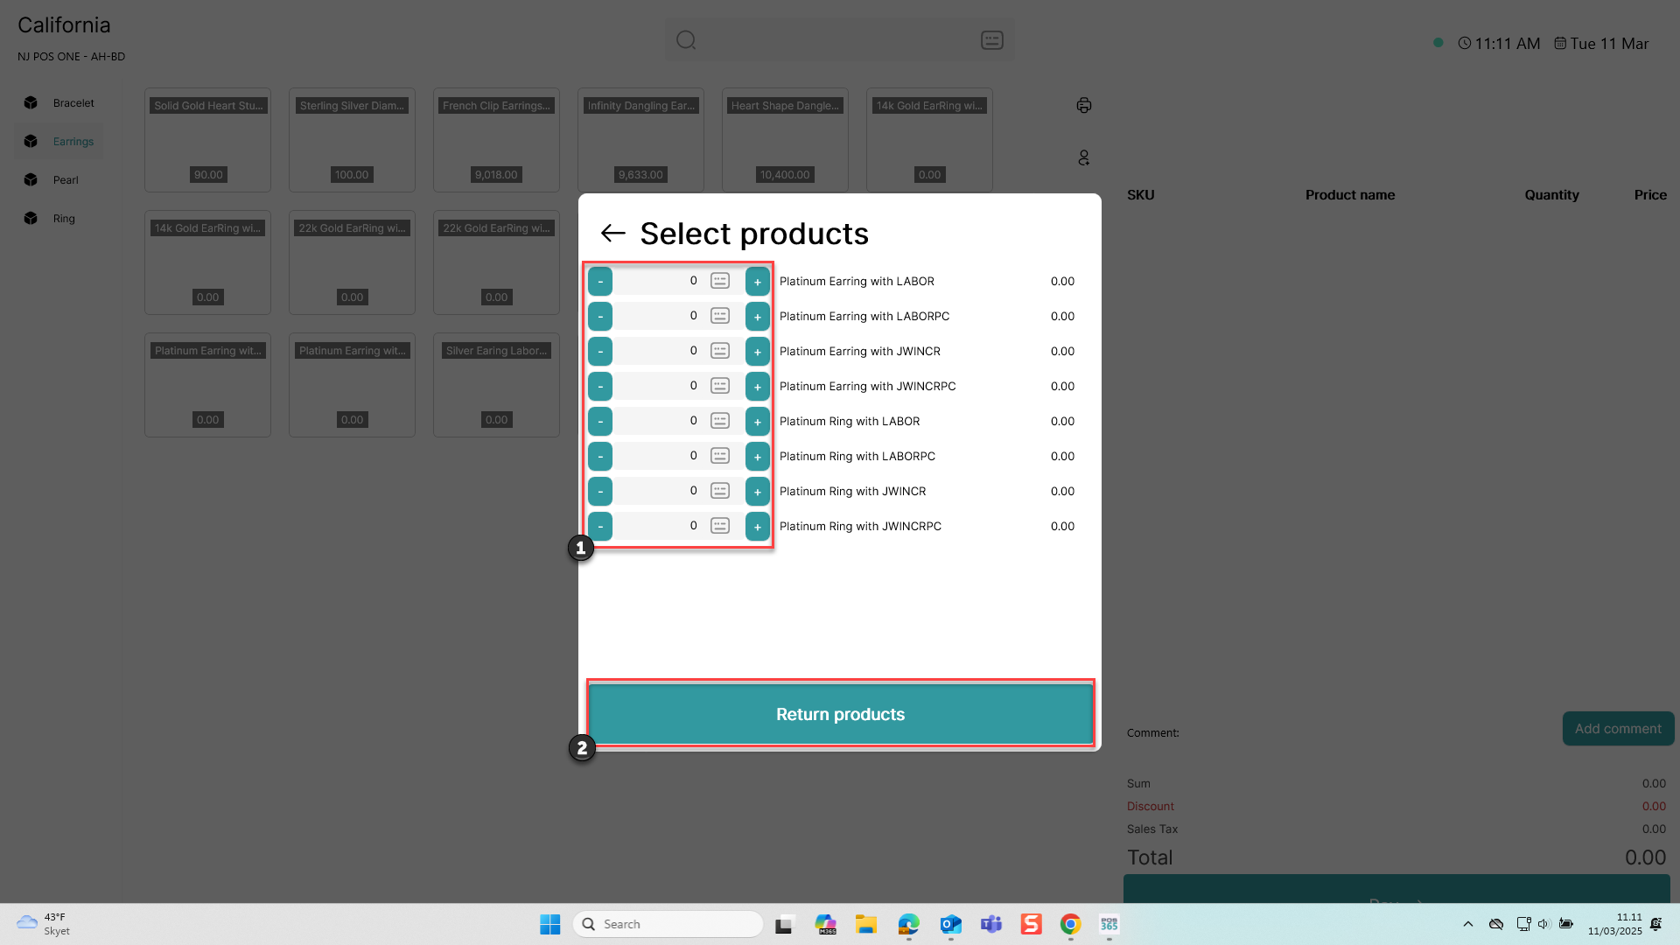This screenshot has width=1680, height=945.
Task: Open Google Chrome from taskbar
Action: 1070,924
